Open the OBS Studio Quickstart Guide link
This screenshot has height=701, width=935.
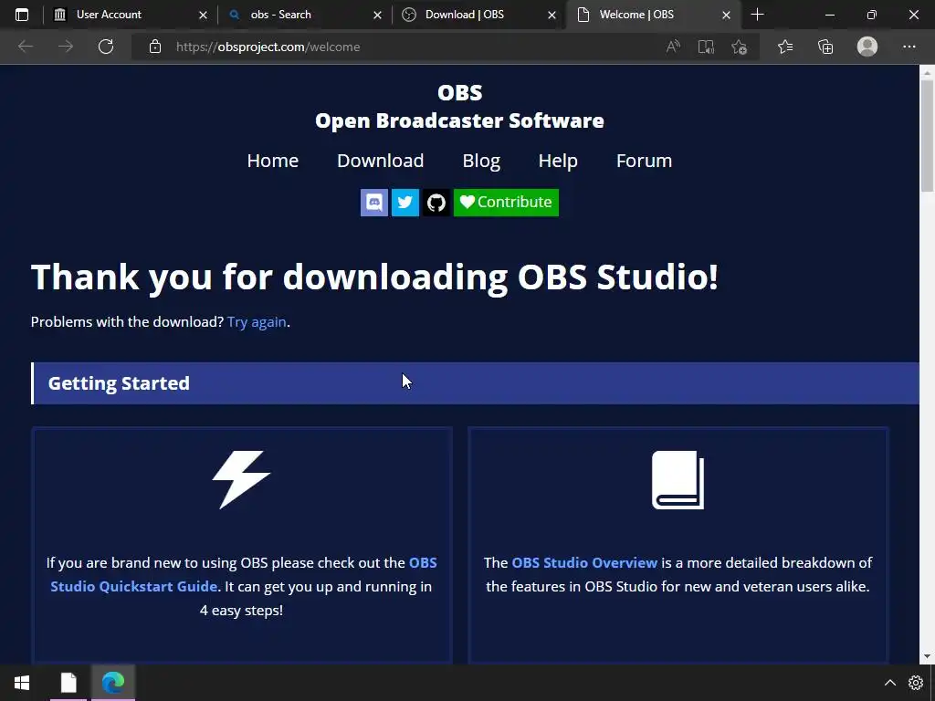point(244,575)
